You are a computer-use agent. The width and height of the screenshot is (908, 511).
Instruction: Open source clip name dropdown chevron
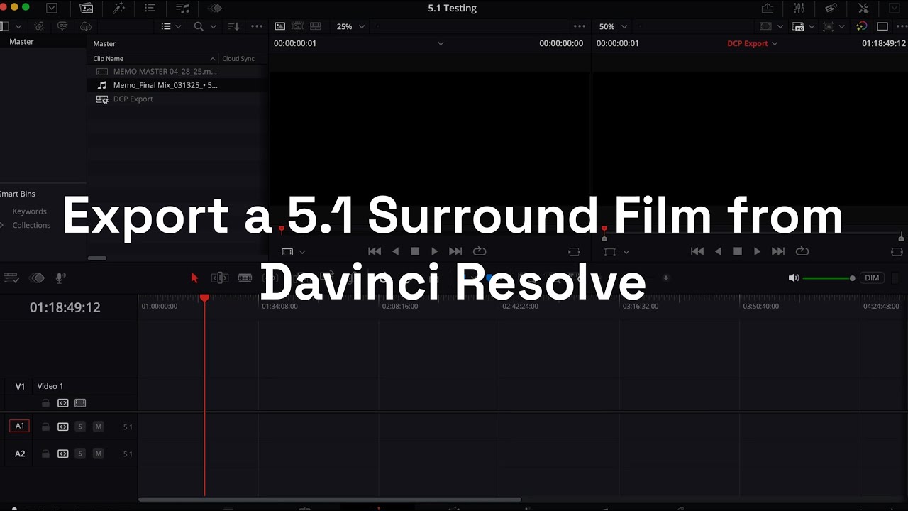441,43
